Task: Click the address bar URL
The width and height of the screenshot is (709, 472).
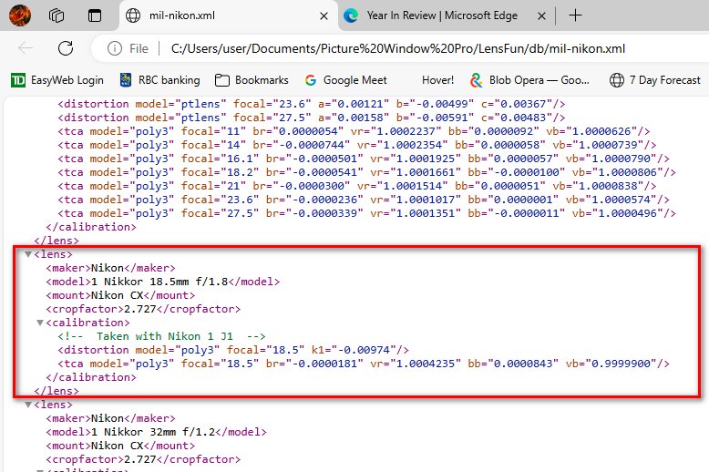Action: pyautogui.click(x=398, y=48)
